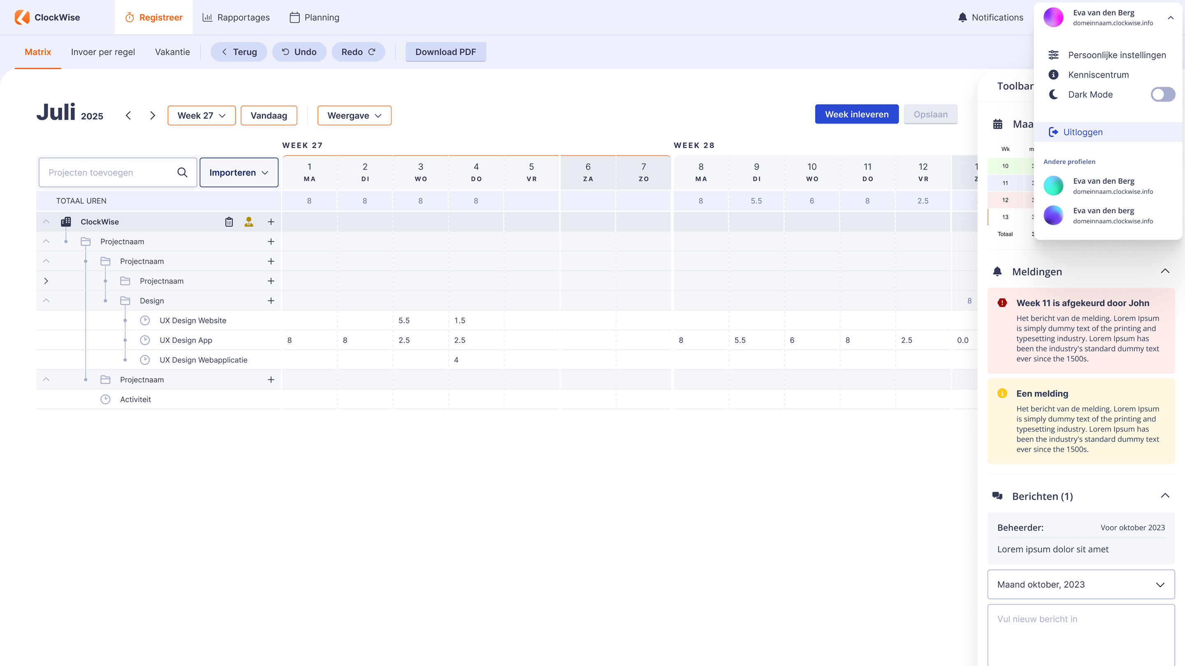Image resolution: width=1185 pixels, height=666 pixels.
Task: Open the Weergave dropdown
Action: click(x=354, y=116)
